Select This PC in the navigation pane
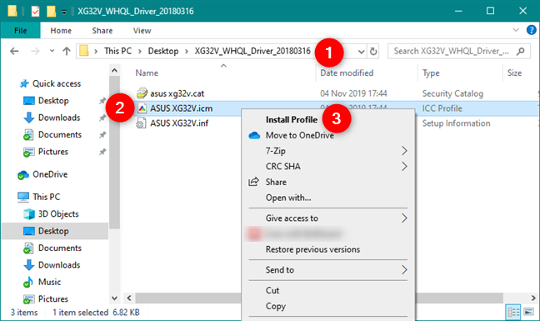This screenshot has height=321, width=540. point(46,197)
